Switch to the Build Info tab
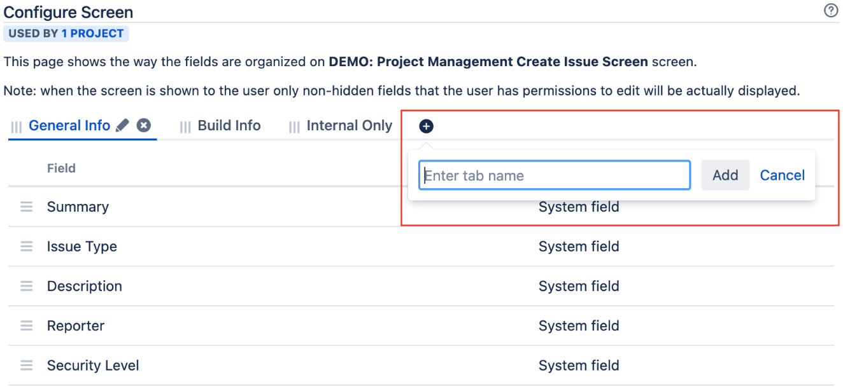843x389 pixels. (229, 125)
